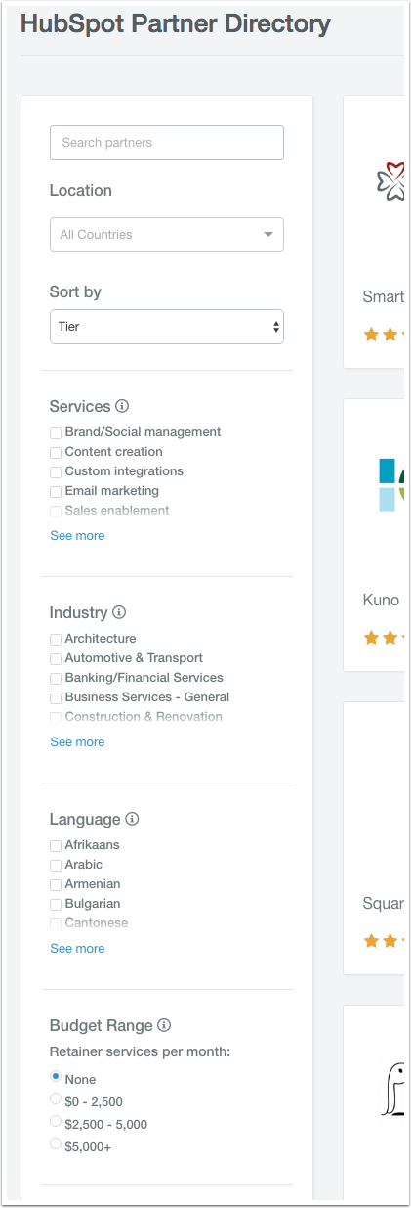Open the Squar partner name link
The image size is (411, 1208).
pyautogui.click(x=384, y=904)
